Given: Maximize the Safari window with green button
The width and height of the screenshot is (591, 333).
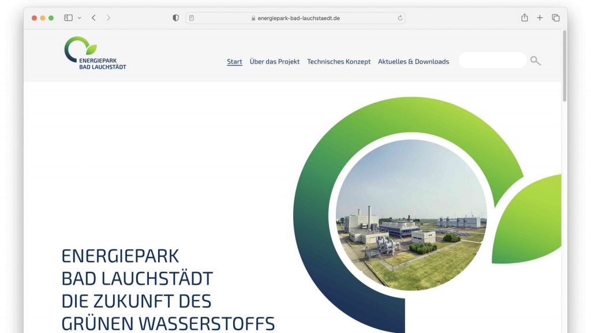Looking at the screenshot, I should pos(51,18).
